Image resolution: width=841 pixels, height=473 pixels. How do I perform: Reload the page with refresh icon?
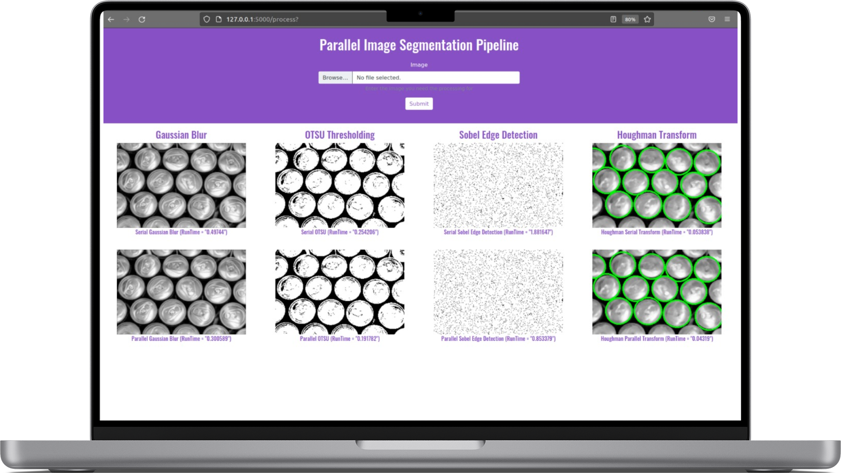coord(142,19)
